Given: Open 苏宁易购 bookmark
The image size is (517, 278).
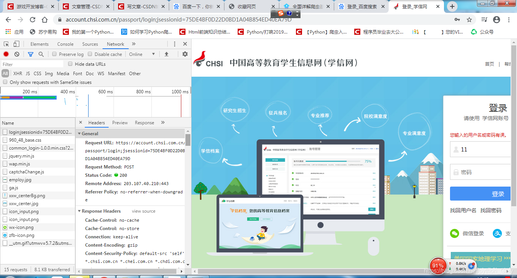Looking at the screenshot, I should point(43,32).
